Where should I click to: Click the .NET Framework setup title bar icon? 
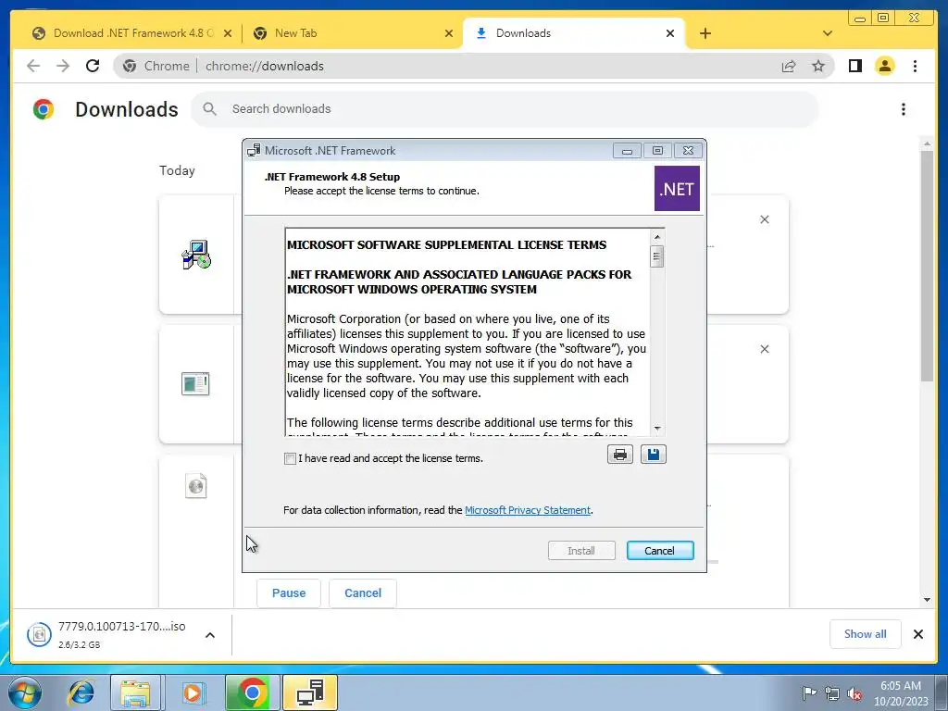[254, 151]
